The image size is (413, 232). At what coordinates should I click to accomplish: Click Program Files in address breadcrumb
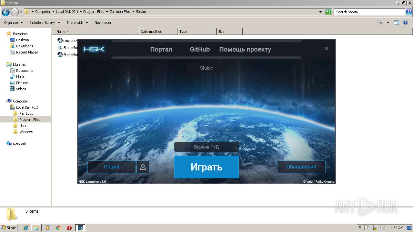coord(94,12)
